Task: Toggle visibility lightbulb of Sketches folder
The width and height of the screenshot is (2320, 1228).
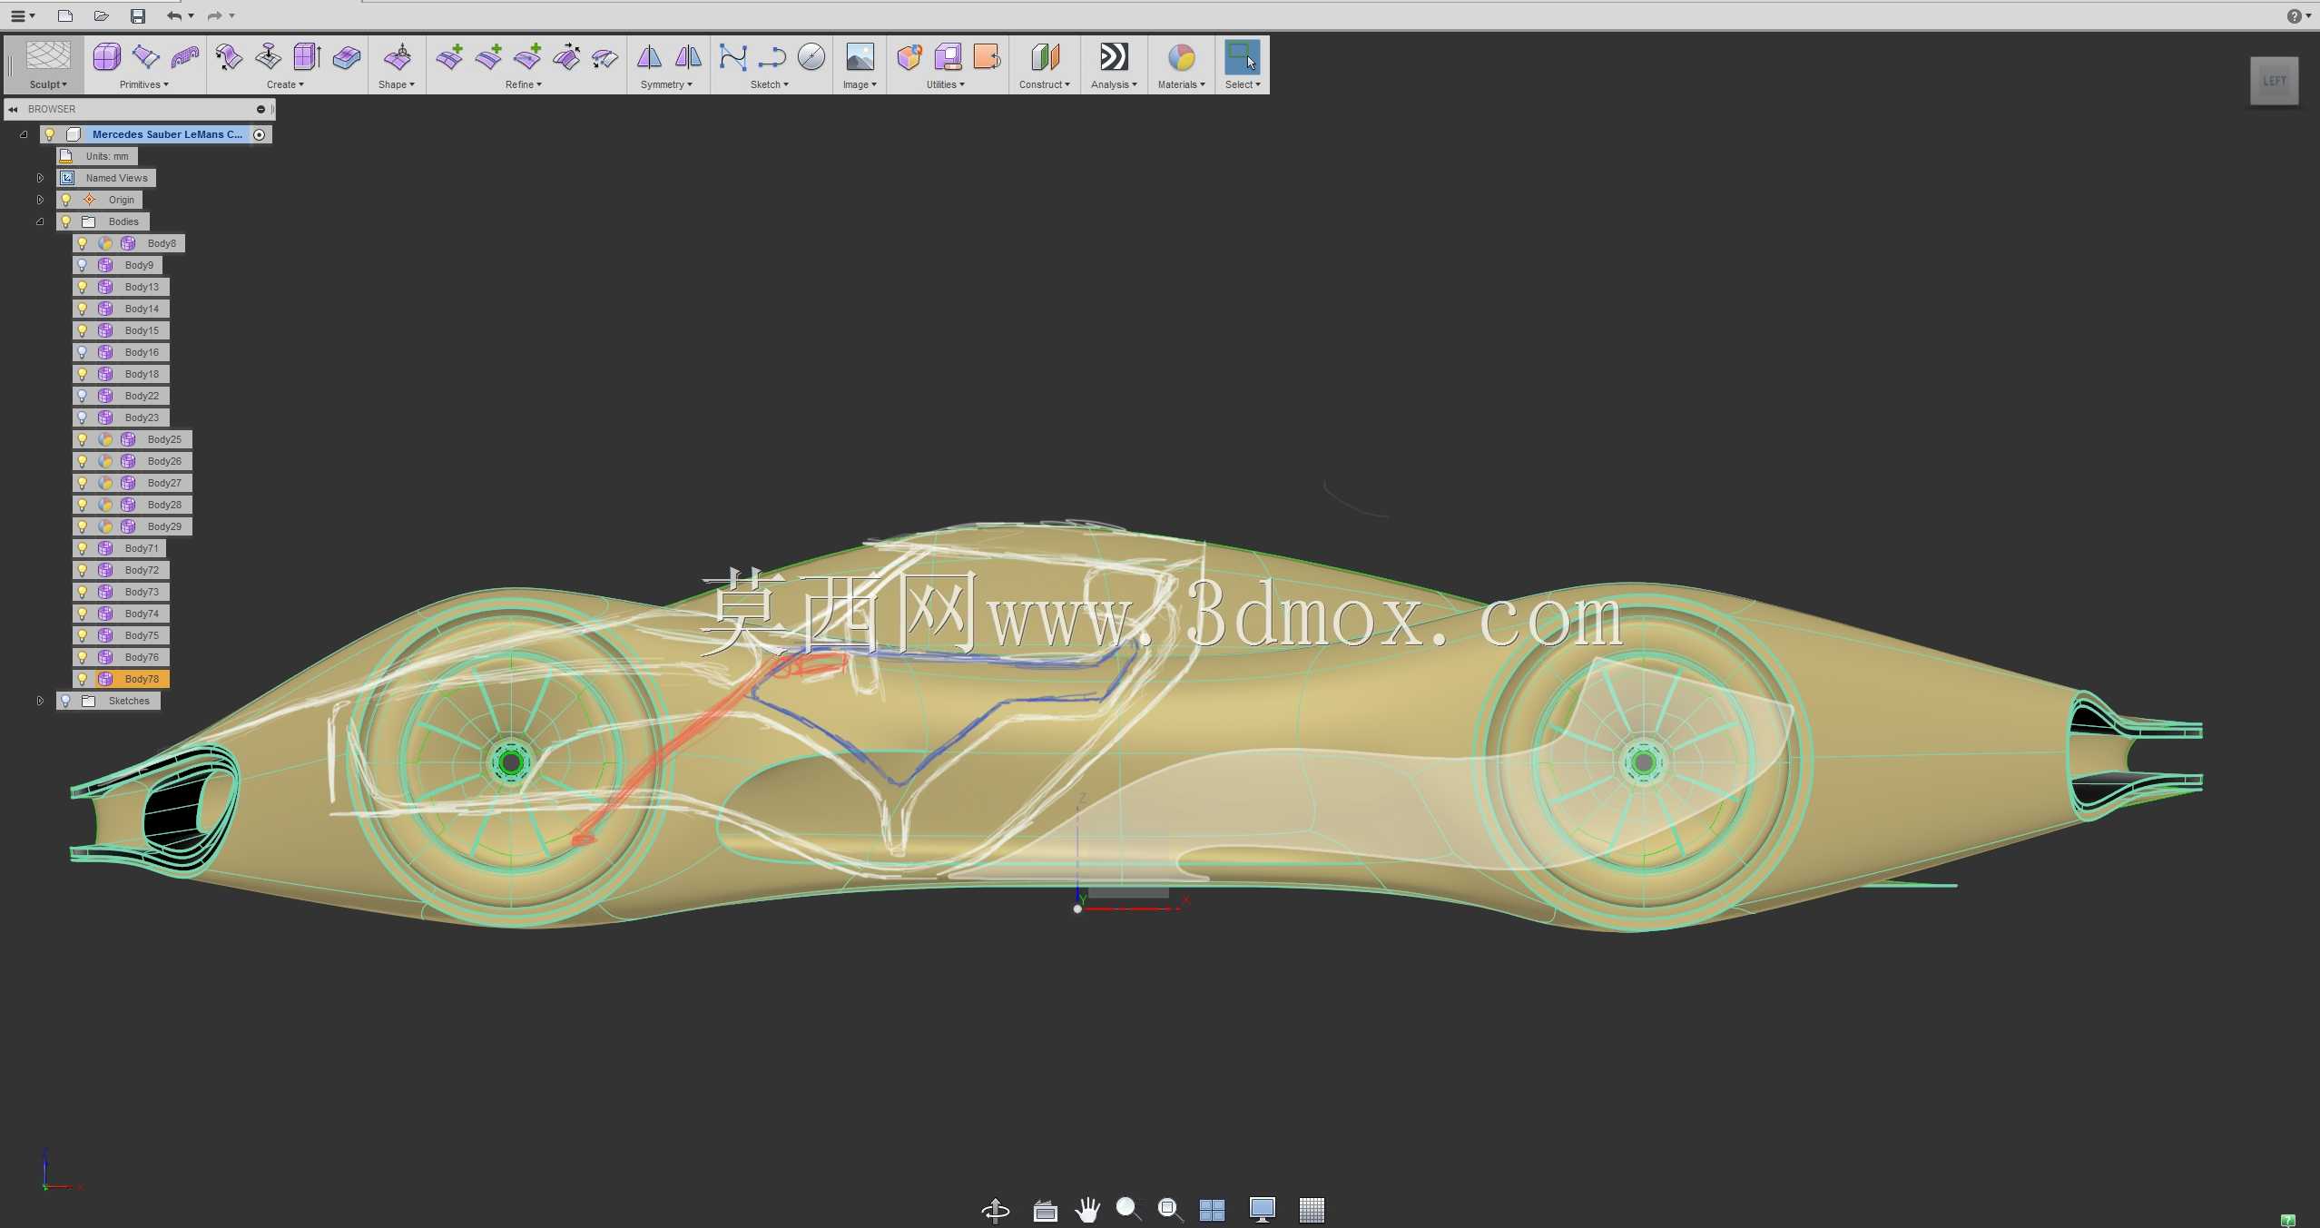Action: pyautogui.click(x=65, y=701)
